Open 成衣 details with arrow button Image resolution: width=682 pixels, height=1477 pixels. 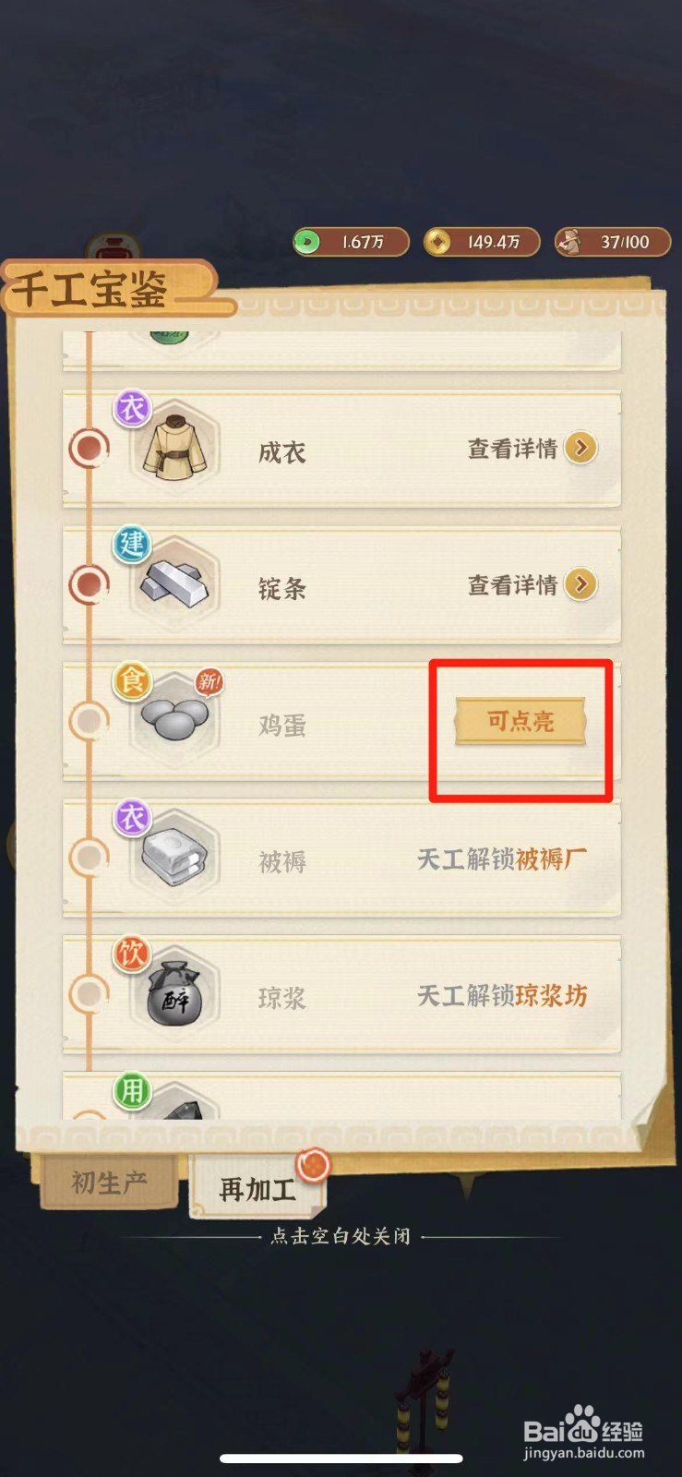(x=580, y=448)
